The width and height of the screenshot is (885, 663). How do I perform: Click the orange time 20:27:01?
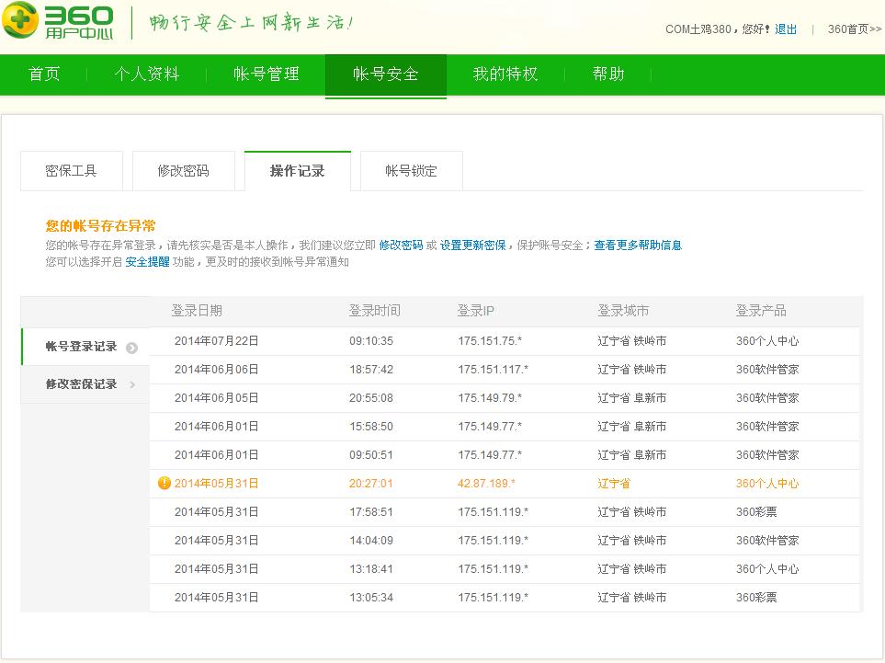click(x=371, y=484)
